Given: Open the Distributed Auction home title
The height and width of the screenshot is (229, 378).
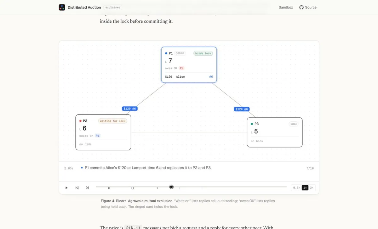Looking at the screenshot, I should 84,7.
